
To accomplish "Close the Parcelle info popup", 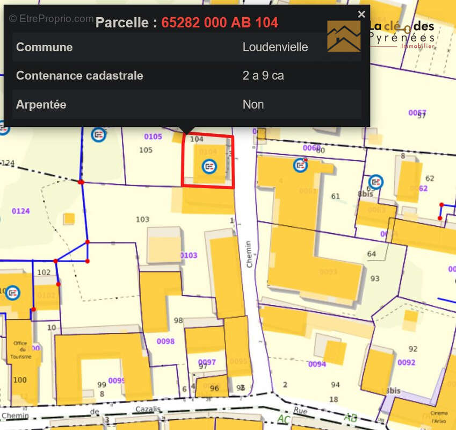I will point(361,15).
